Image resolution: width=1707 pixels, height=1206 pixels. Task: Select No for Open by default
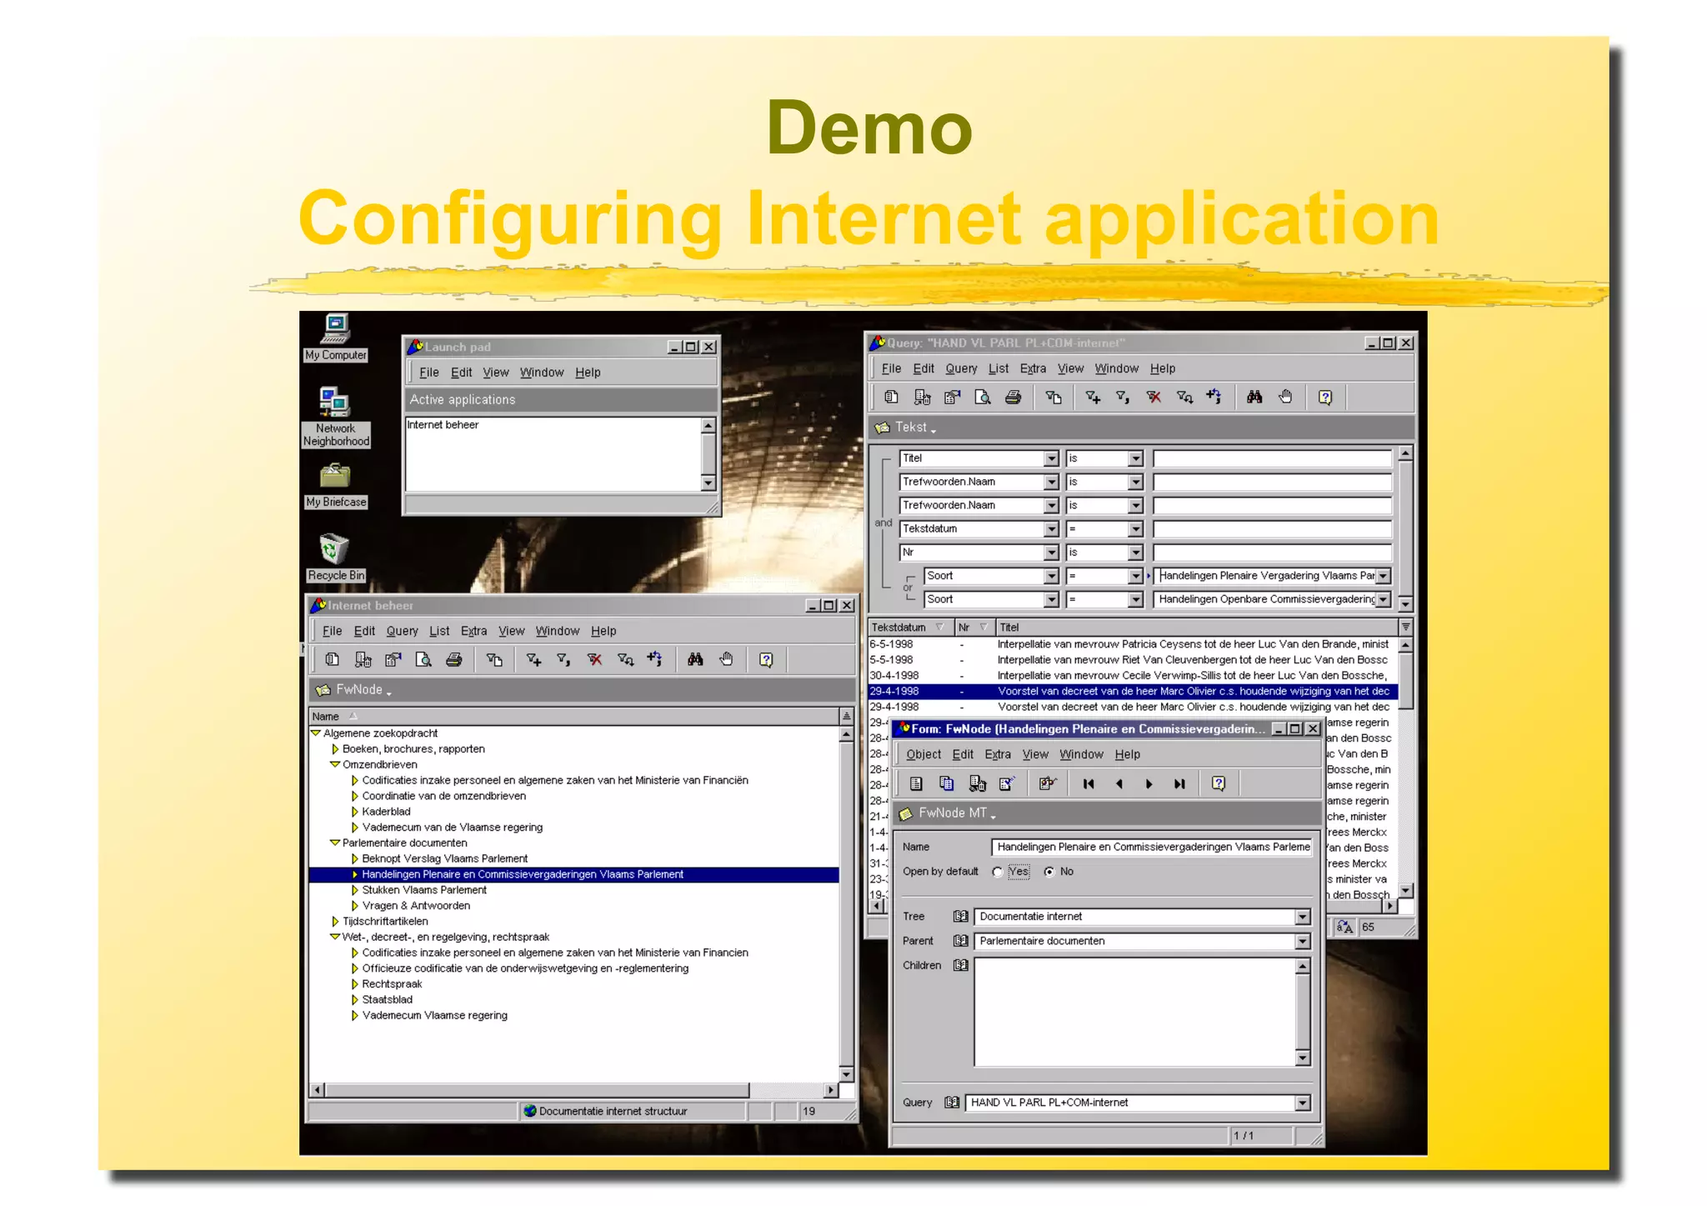pos(1049,872)
